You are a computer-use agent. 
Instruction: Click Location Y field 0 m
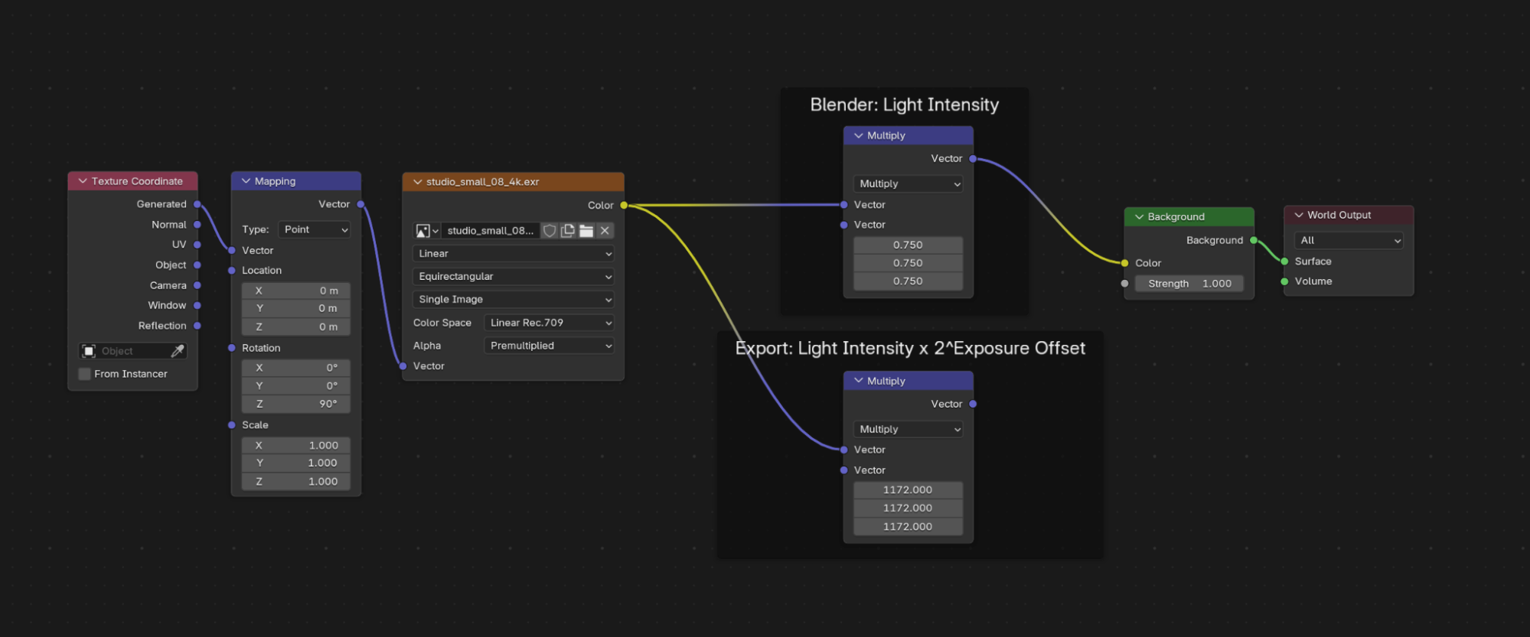tap(295, 308)
